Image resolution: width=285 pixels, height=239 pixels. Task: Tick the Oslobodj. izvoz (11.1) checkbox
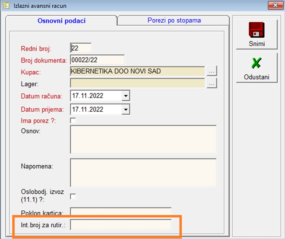click(x=73, y=196)
